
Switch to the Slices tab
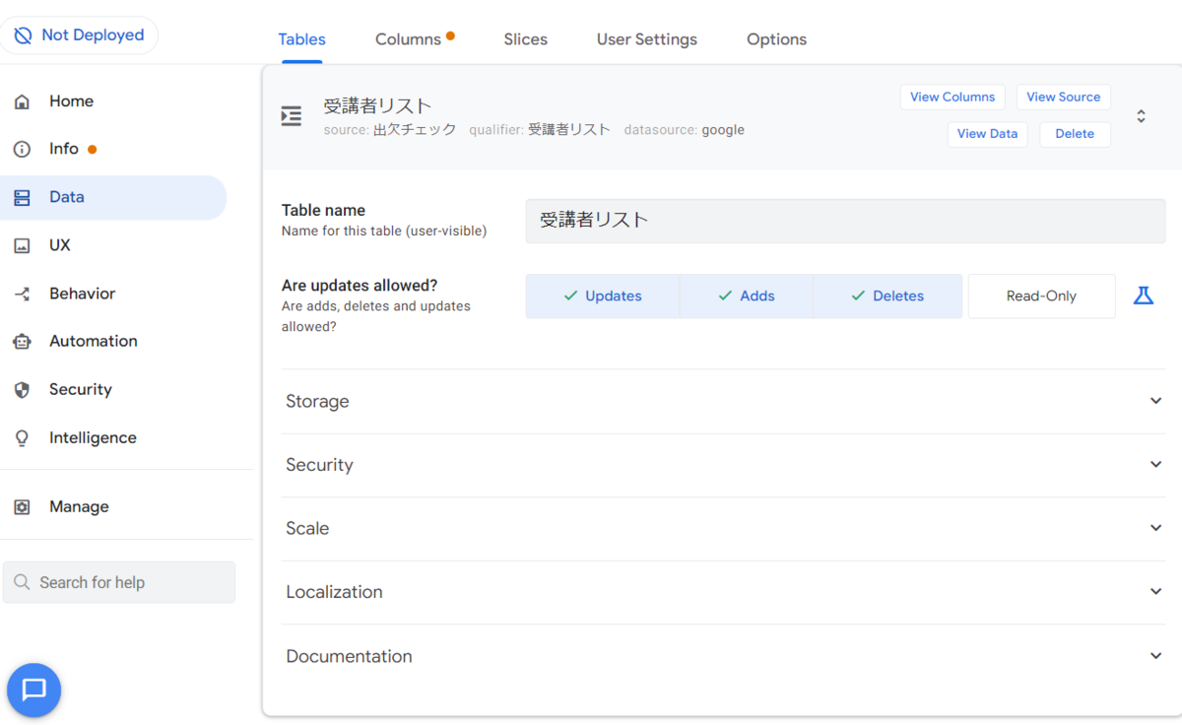tap(525, 39)
